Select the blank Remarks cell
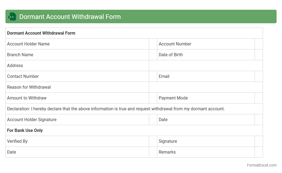This screenshot has width=282, height=173. [x=259, y=152]
